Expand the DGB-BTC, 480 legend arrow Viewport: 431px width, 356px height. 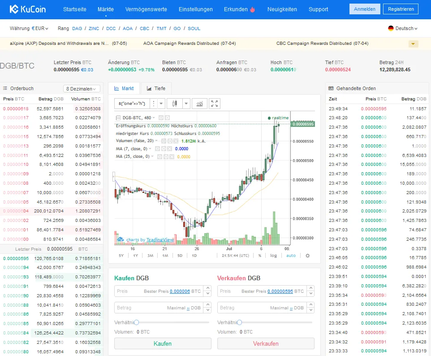coord(154,118)
